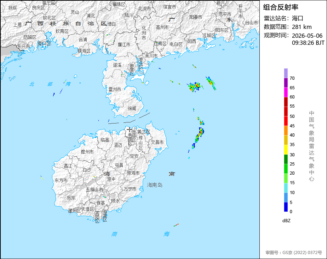Click the 信宜市 map label
The height and width of the screenshot is (259, 327).
coord(170,7)
